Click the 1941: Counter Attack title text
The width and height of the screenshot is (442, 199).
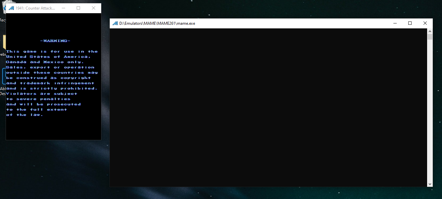pyautogui.click(x=35, y=8)
